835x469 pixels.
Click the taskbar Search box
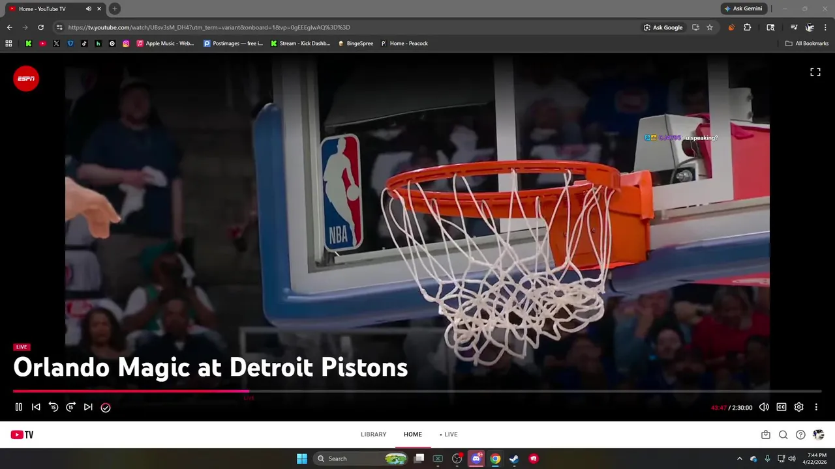(x=360, y=459)
